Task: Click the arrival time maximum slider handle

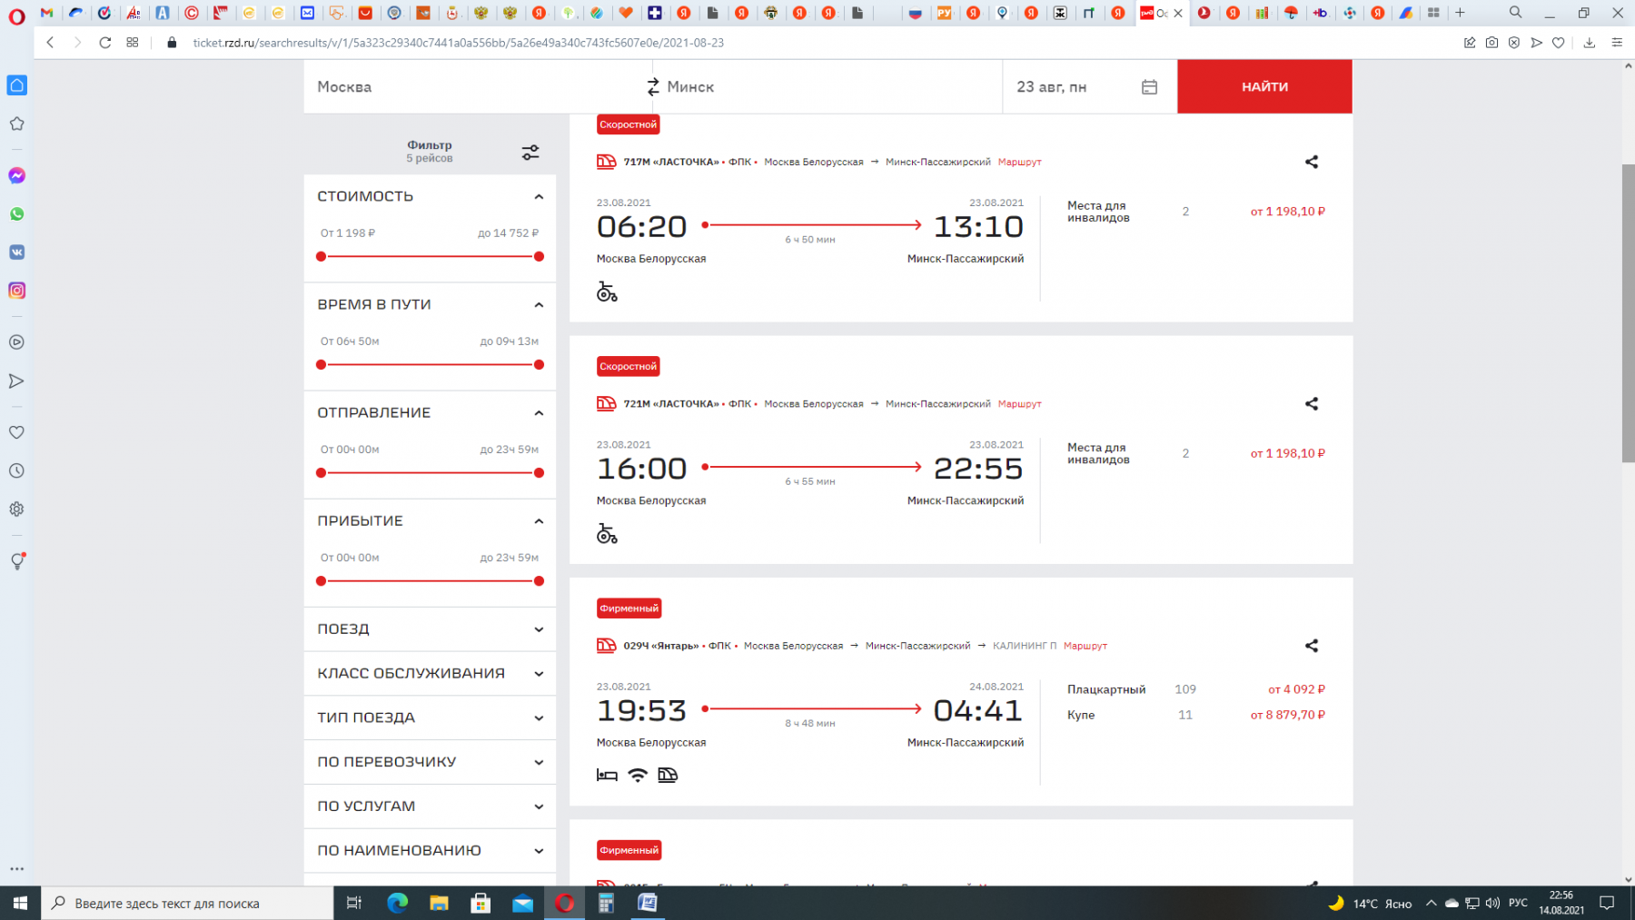Action: pos(539,580)
